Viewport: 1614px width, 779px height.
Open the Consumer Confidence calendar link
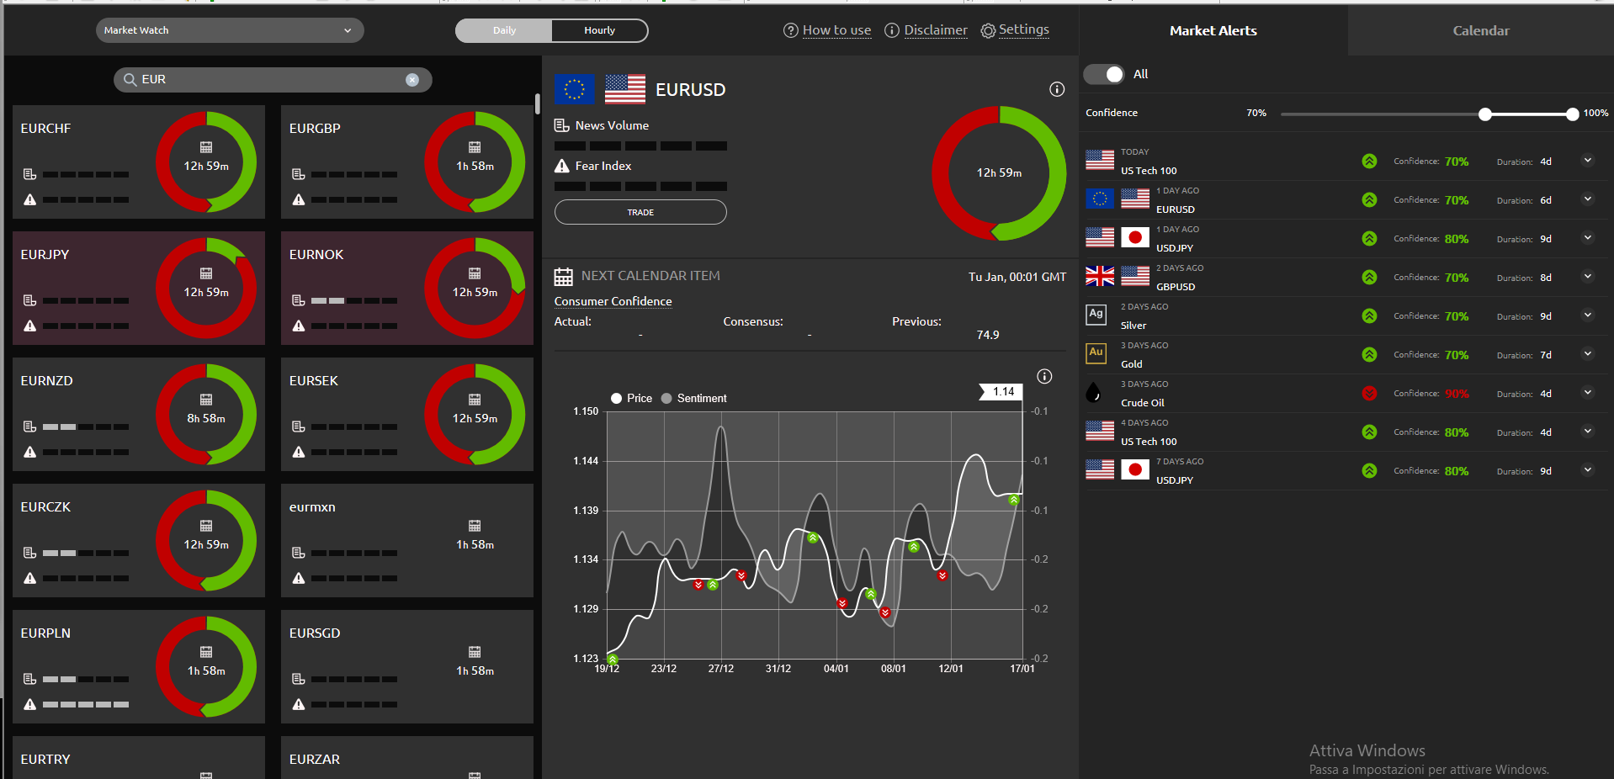click(613, 301)
